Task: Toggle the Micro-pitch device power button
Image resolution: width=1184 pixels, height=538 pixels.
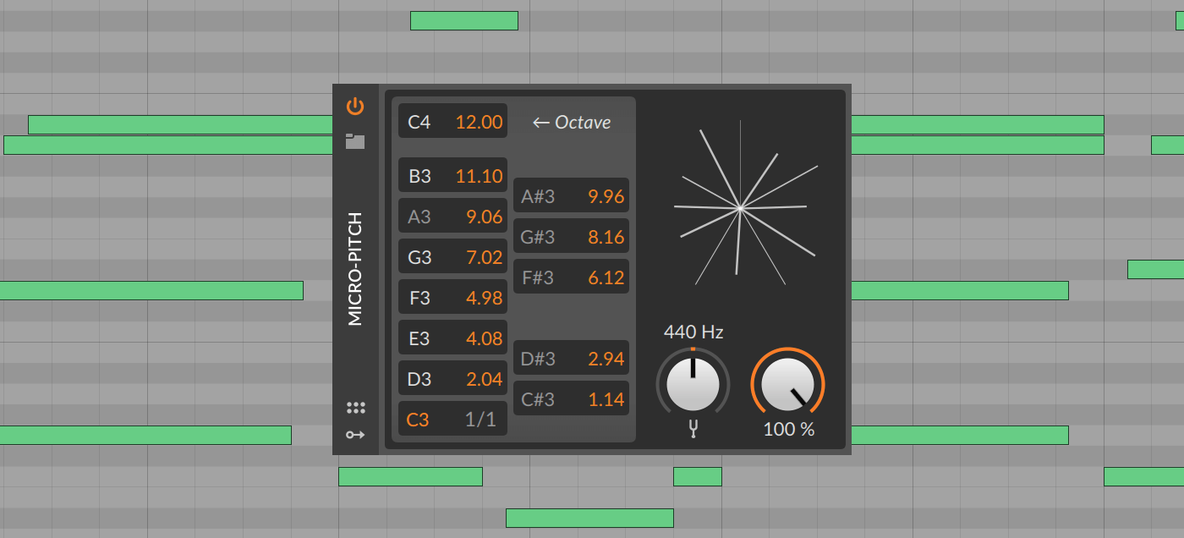Action: click(356, 106)
